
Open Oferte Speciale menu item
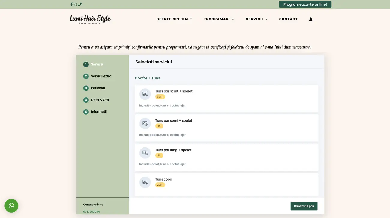174,19
